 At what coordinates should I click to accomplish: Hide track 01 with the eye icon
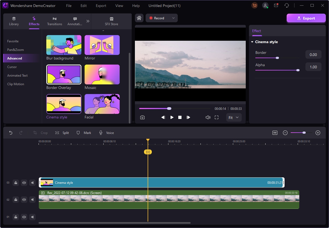(24, 217)
